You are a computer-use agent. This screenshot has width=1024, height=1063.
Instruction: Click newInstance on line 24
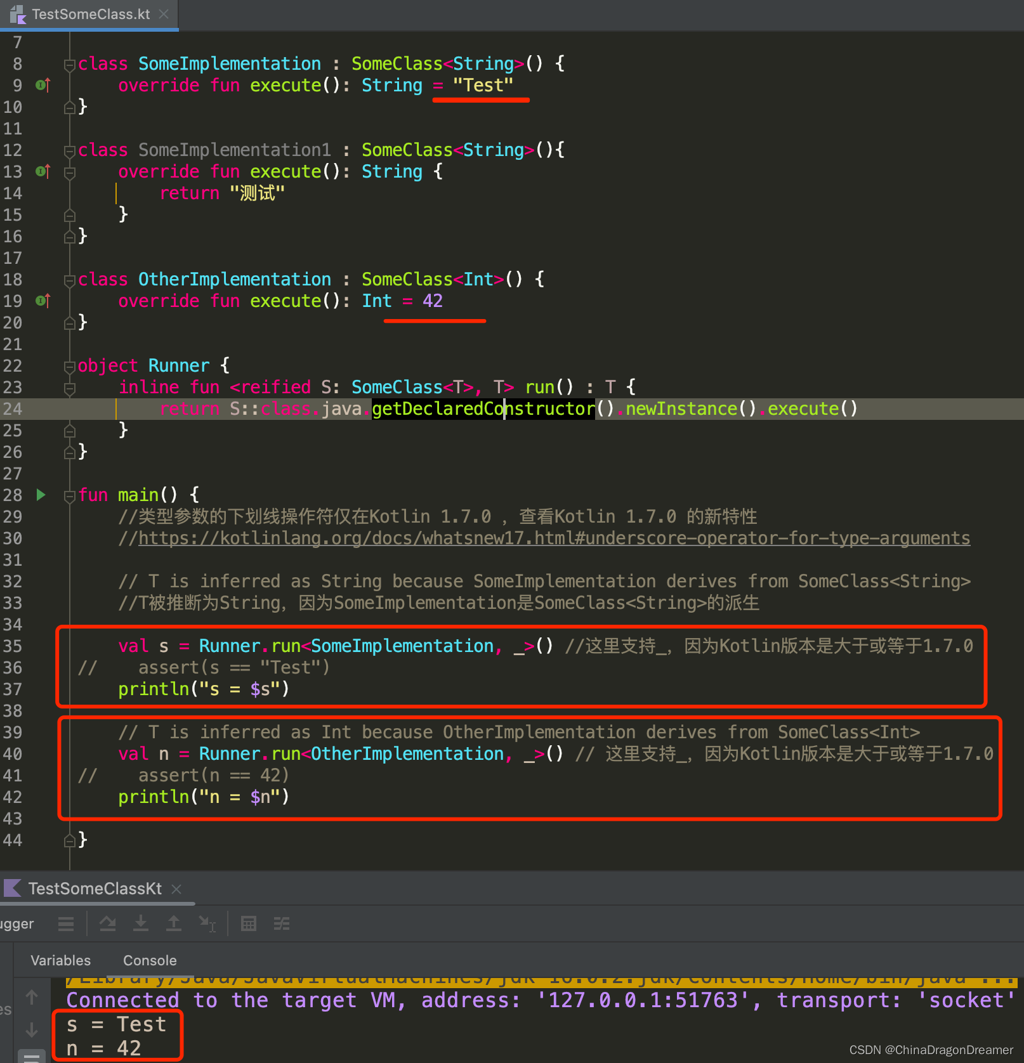681,408
